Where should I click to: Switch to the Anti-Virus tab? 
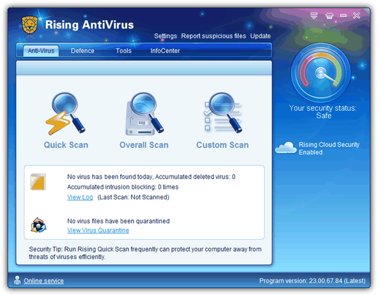click(x=41, y=51)
